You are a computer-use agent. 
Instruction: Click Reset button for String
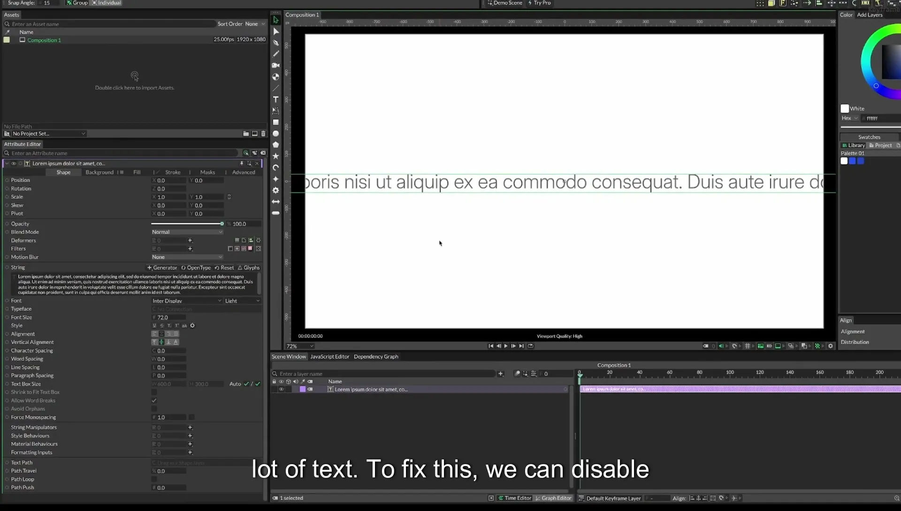(x=224, y=268)
